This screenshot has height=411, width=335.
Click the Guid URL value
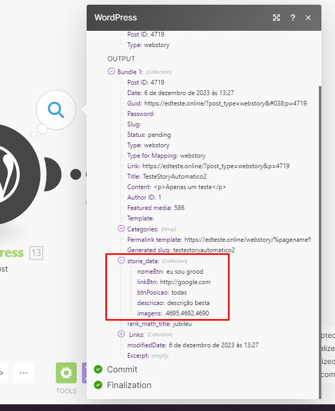click(225, 103)
